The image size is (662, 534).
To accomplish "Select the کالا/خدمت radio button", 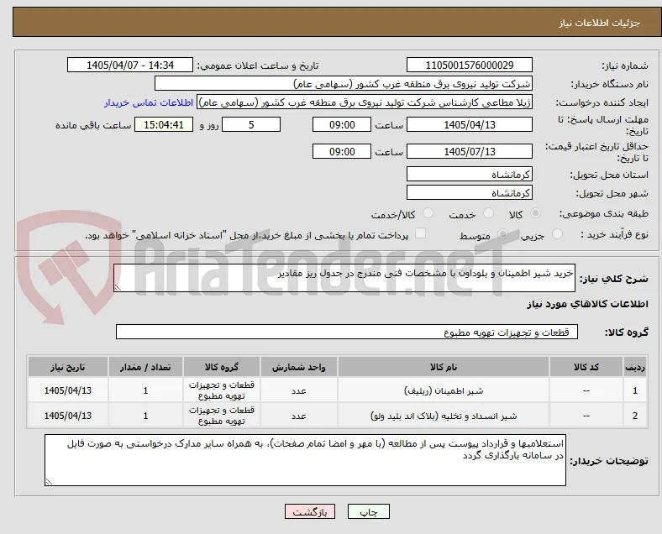I will coord(428,213).
